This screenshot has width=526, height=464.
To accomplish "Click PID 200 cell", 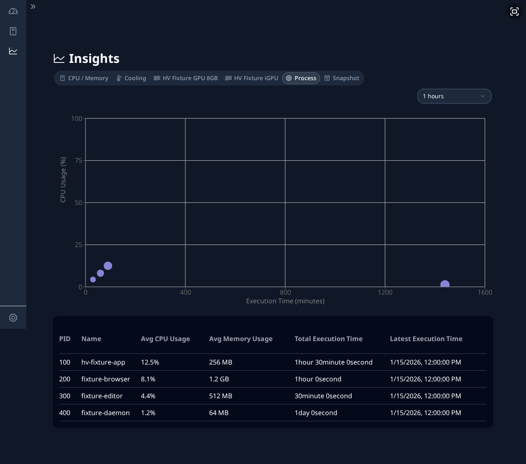I will [x=65, y=379].
